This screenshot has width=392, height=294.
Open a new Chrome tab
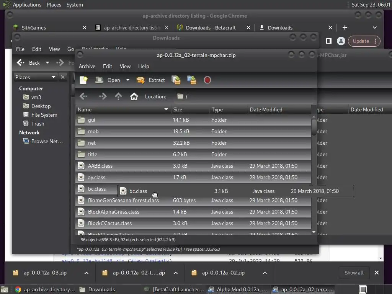coord(345,28)
